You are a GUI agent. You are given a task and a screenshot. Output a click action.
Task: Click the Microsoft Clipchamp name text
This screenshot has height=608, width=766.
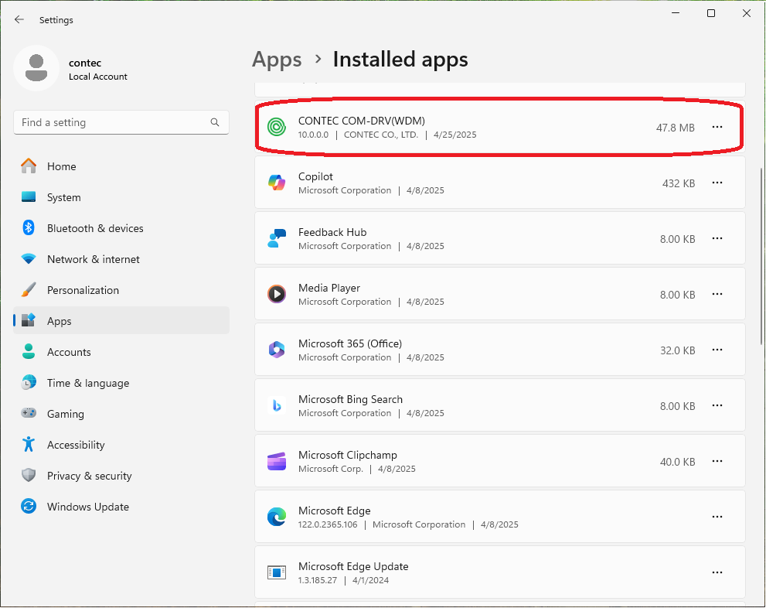click(348, 455)
